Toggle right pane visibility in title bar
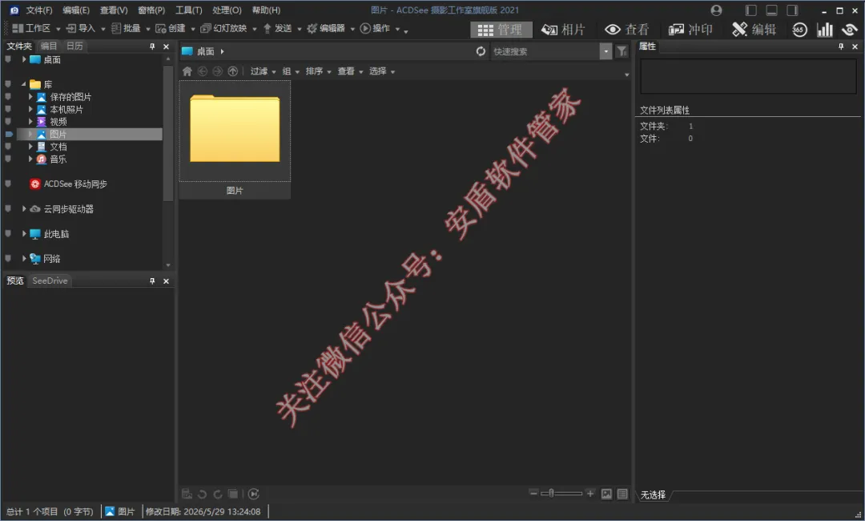Viewport: 865px width, 521px height. [793, 10]
